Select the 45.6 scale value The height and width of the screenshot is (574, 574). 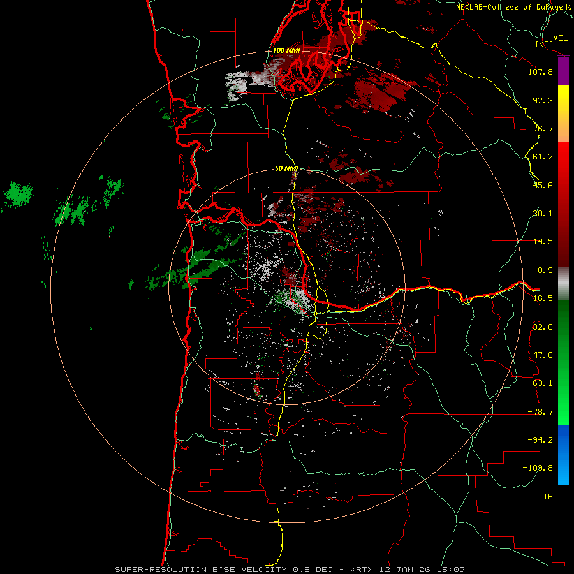coord(543,185)
